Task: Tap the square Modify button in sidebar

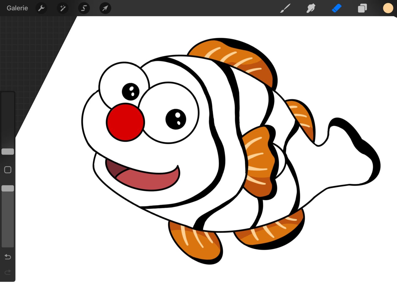Action: (x=8, y=170)
